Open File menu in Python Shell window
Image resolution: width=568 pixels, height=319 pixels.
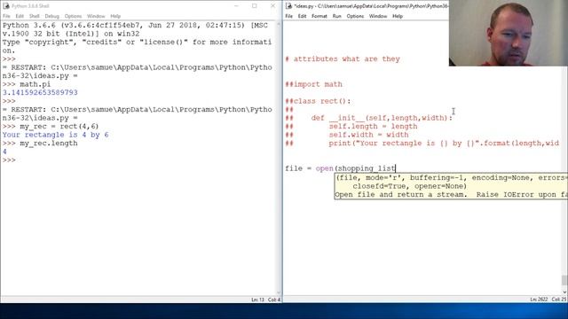6,16
